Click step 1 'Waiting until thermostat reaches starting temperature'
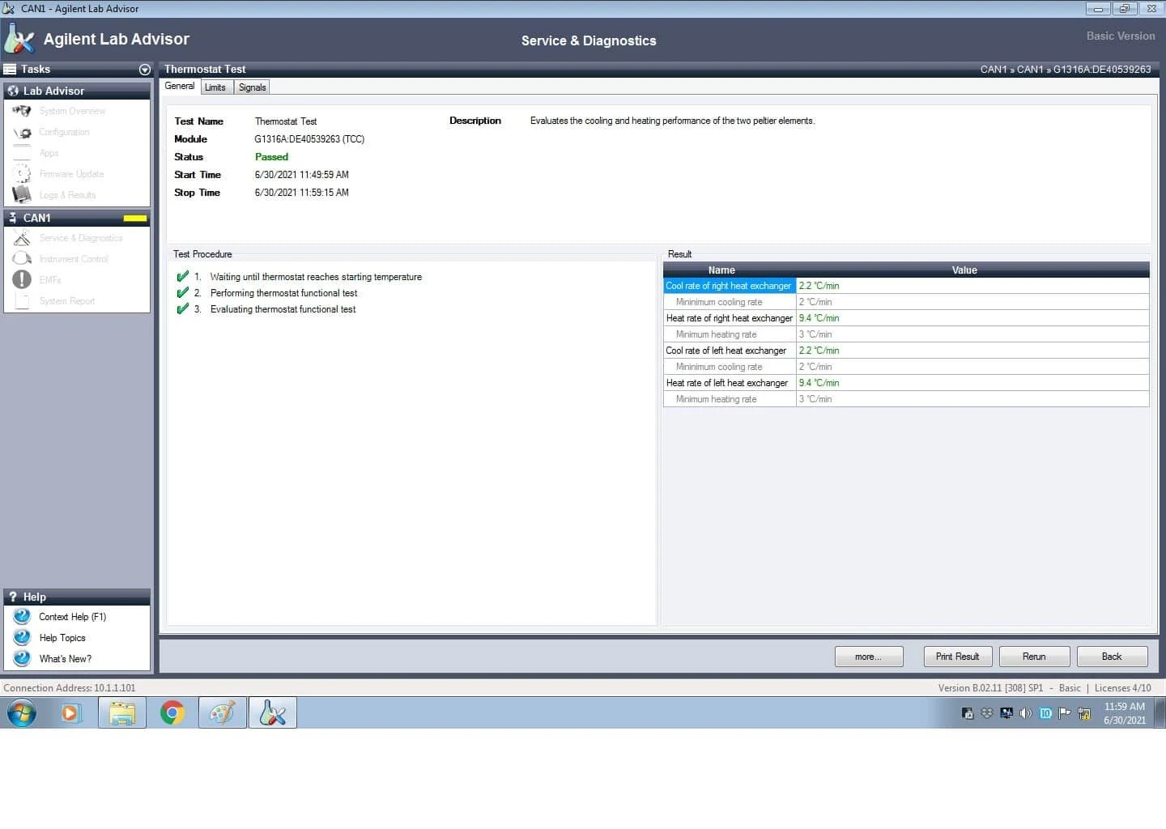This screenshot has width=1166, height=829. [x=316, y=277]
